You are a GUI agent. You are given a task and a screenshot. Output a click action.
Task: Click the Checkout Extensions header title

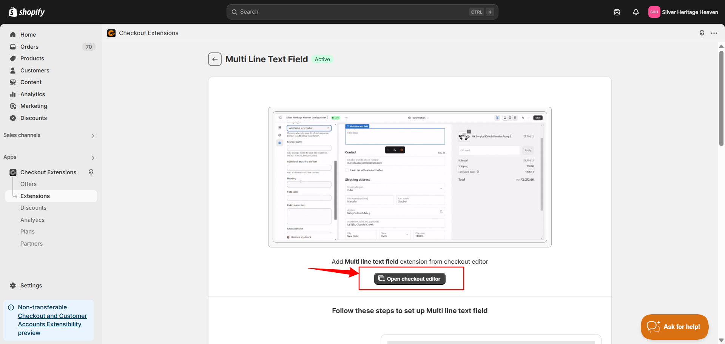[x=149, y=33]
